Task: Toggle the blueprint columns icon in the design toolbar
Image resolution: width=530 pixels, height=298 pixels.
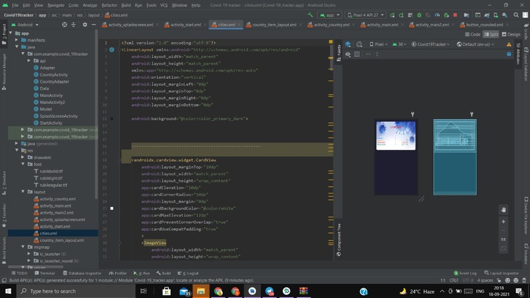Action: (357, 54)
